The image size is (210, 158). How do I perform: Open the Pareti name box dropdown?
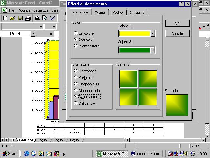(x=33, y=34)
